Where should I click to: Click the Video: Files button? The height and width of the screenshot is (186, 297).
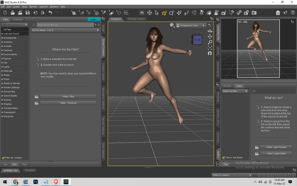click(68, 96)
